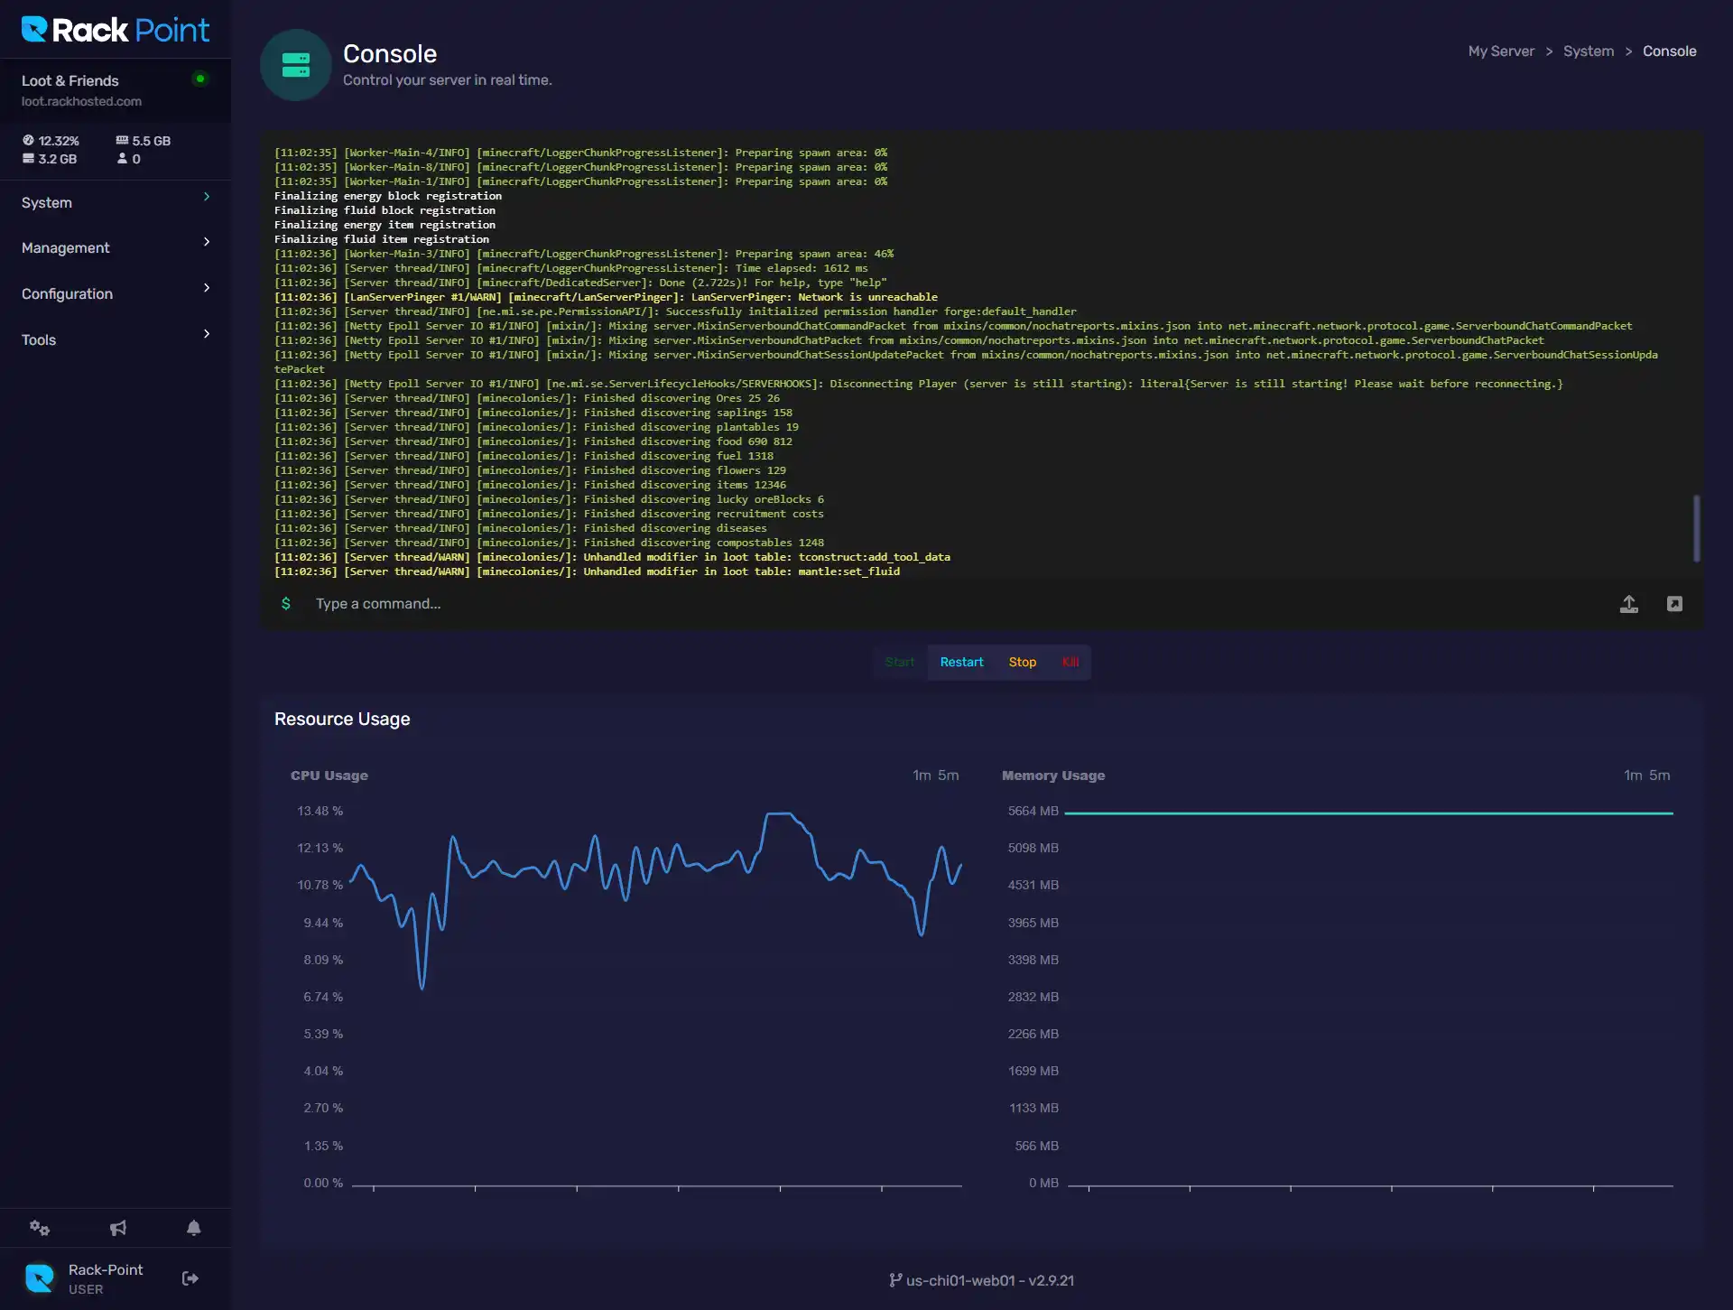Focus the Type a command input field

point(903,604)
